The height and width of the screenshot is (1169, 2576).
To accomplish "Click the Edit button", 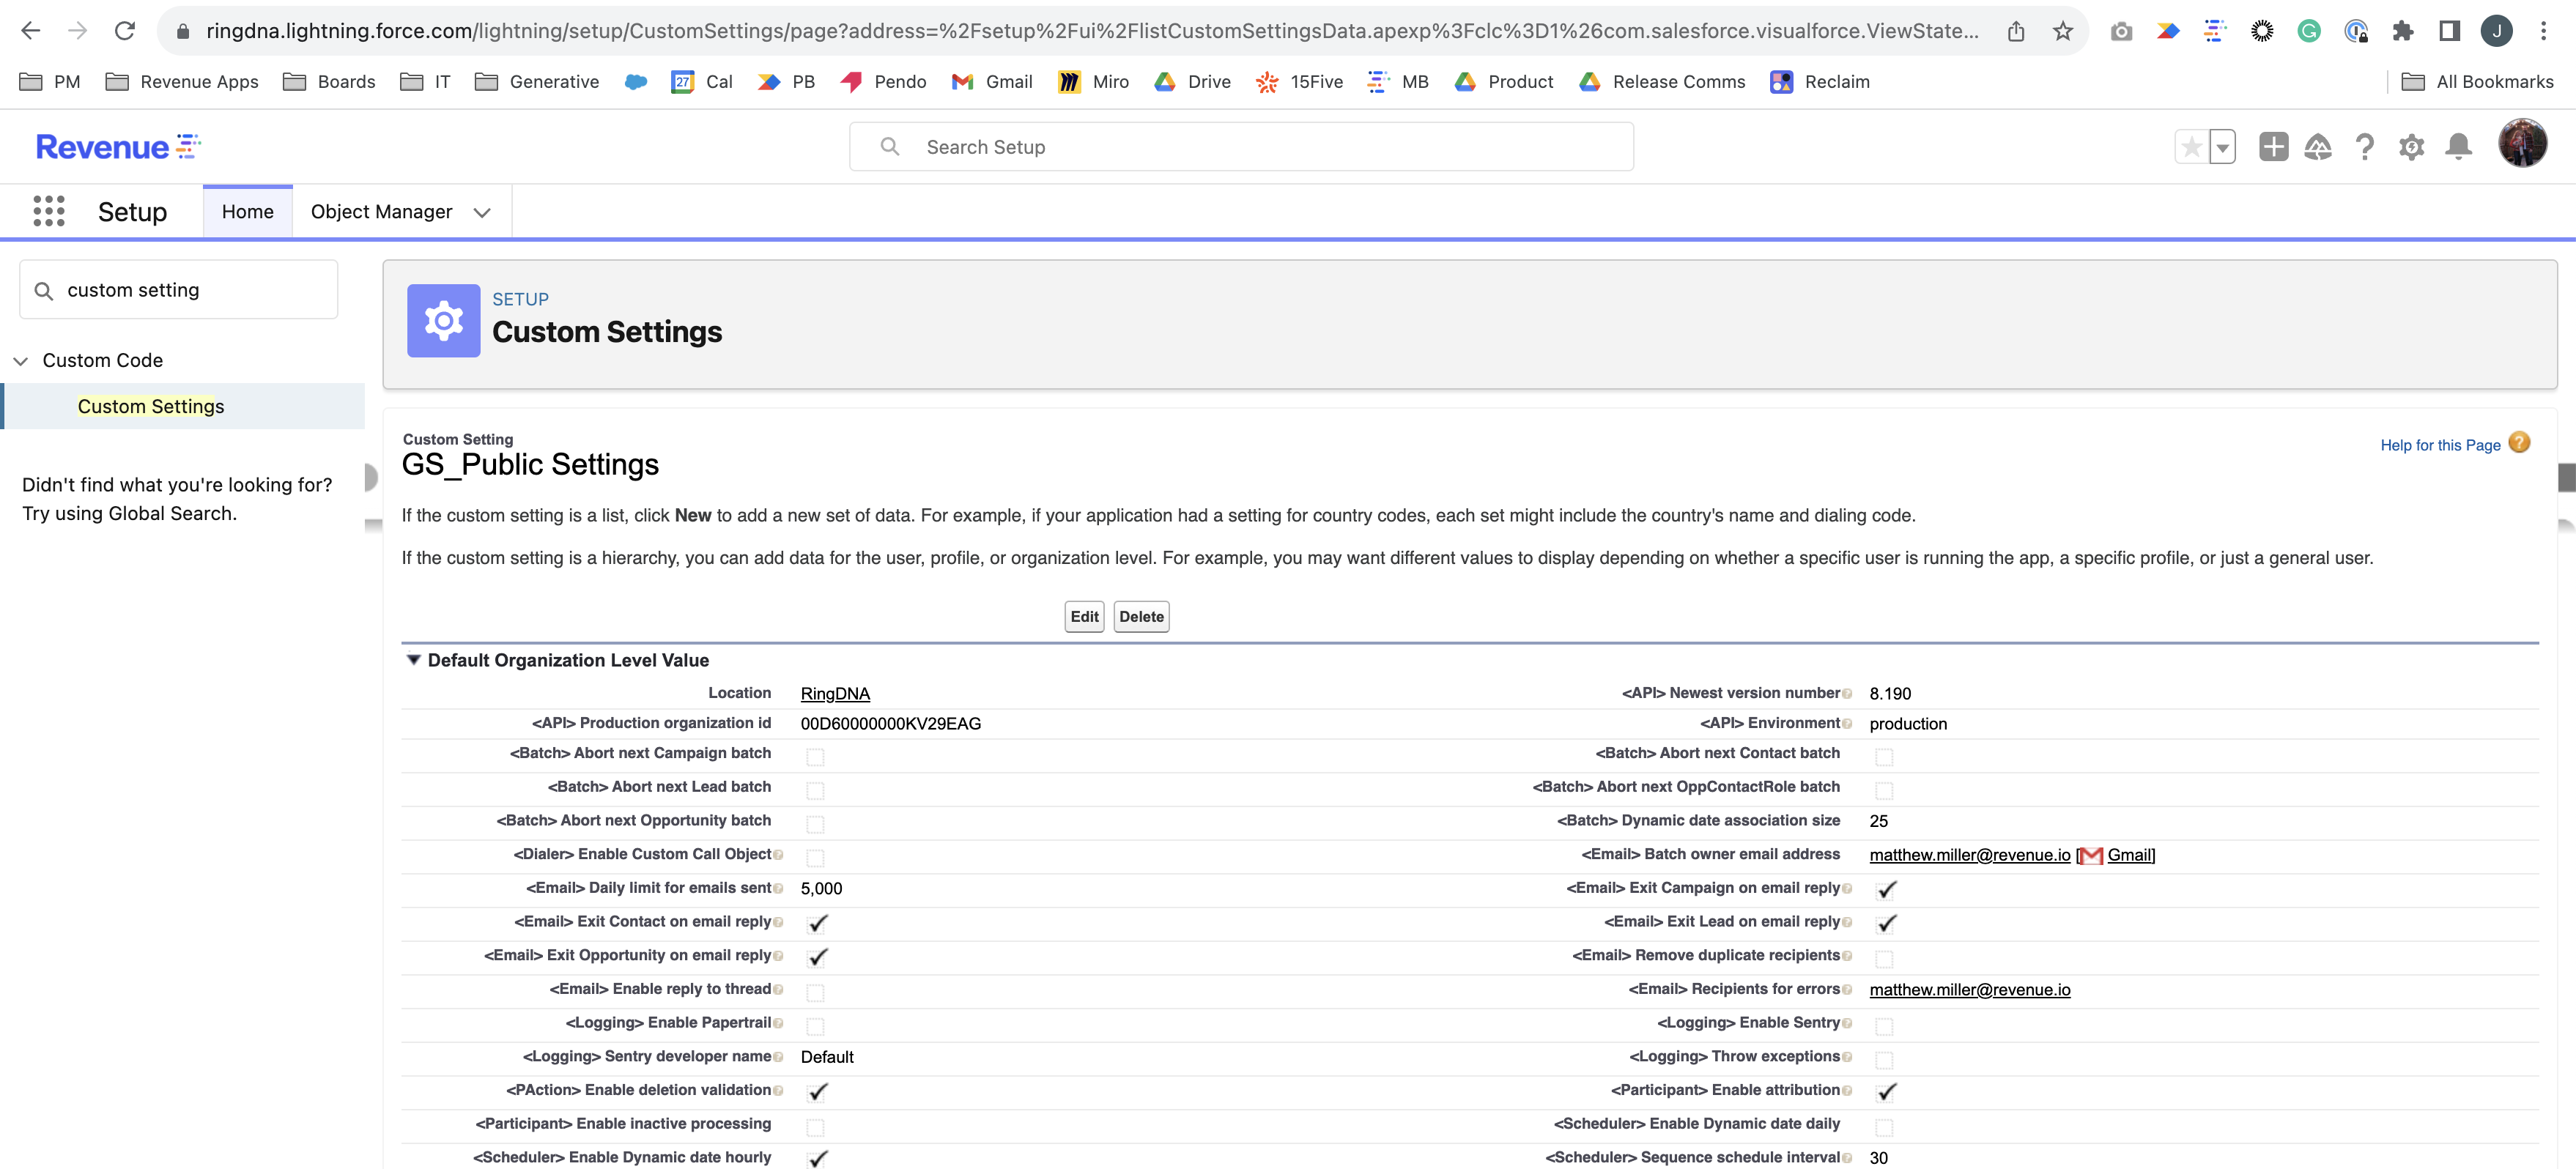I will point(1084,616).
